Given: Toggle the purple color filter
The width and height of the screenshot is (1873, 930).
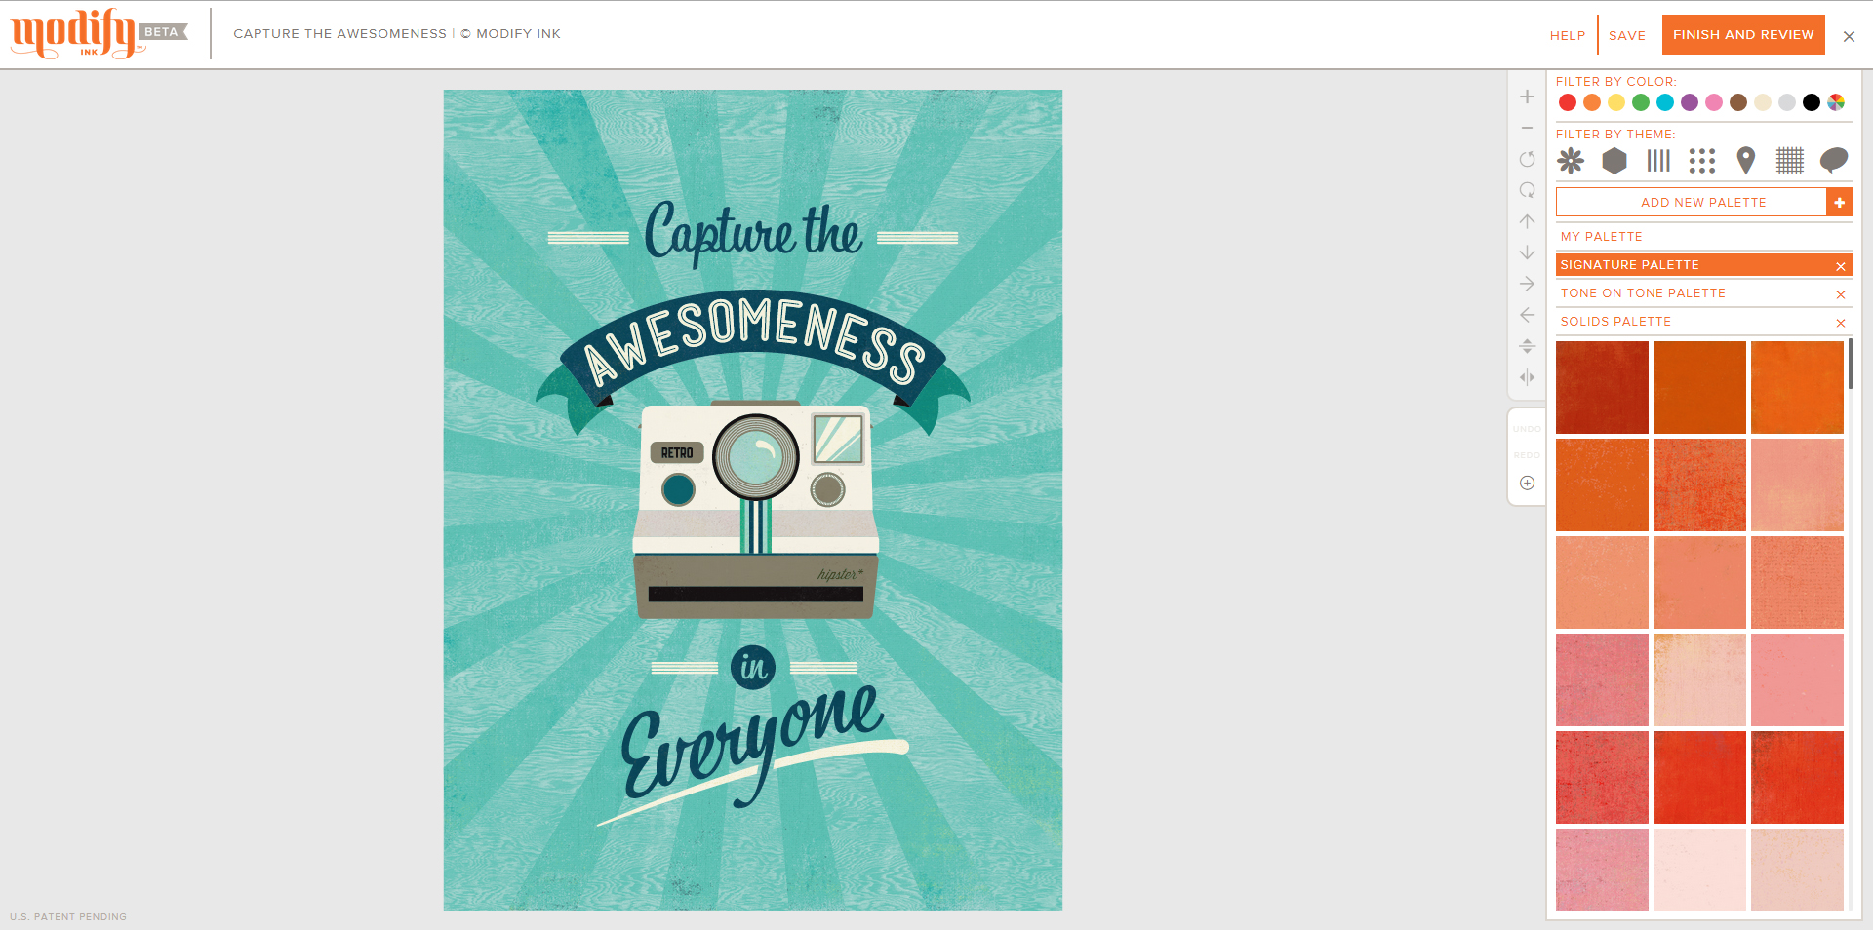Looking at the screenshot, I should (x=1690, y=102).
